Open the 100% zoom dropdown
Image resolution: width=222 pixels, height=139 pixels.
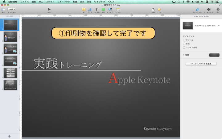click(12, 9)
